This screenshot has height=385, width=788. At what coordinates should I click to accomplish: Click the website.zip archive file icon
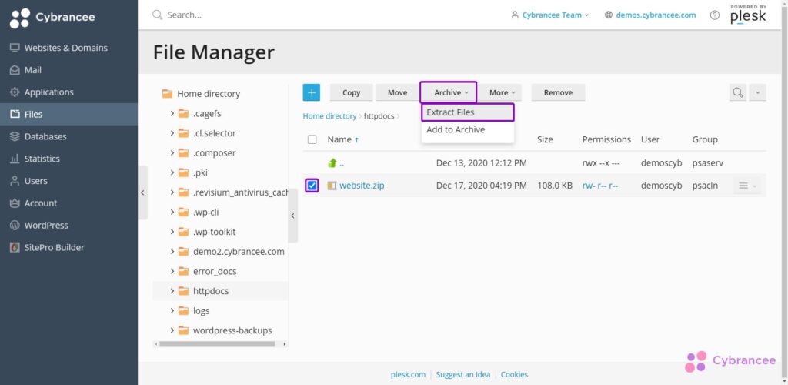coord(332,186)
